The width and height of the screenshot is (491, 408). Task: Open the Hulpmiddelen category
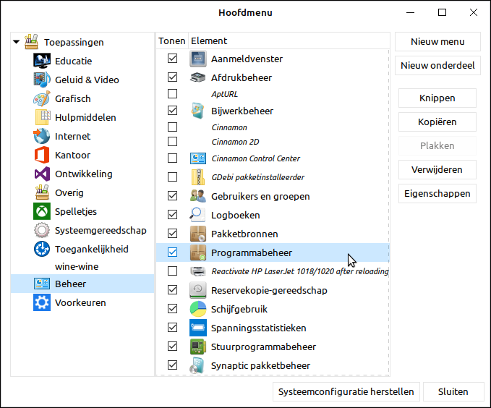pos(85,117)
